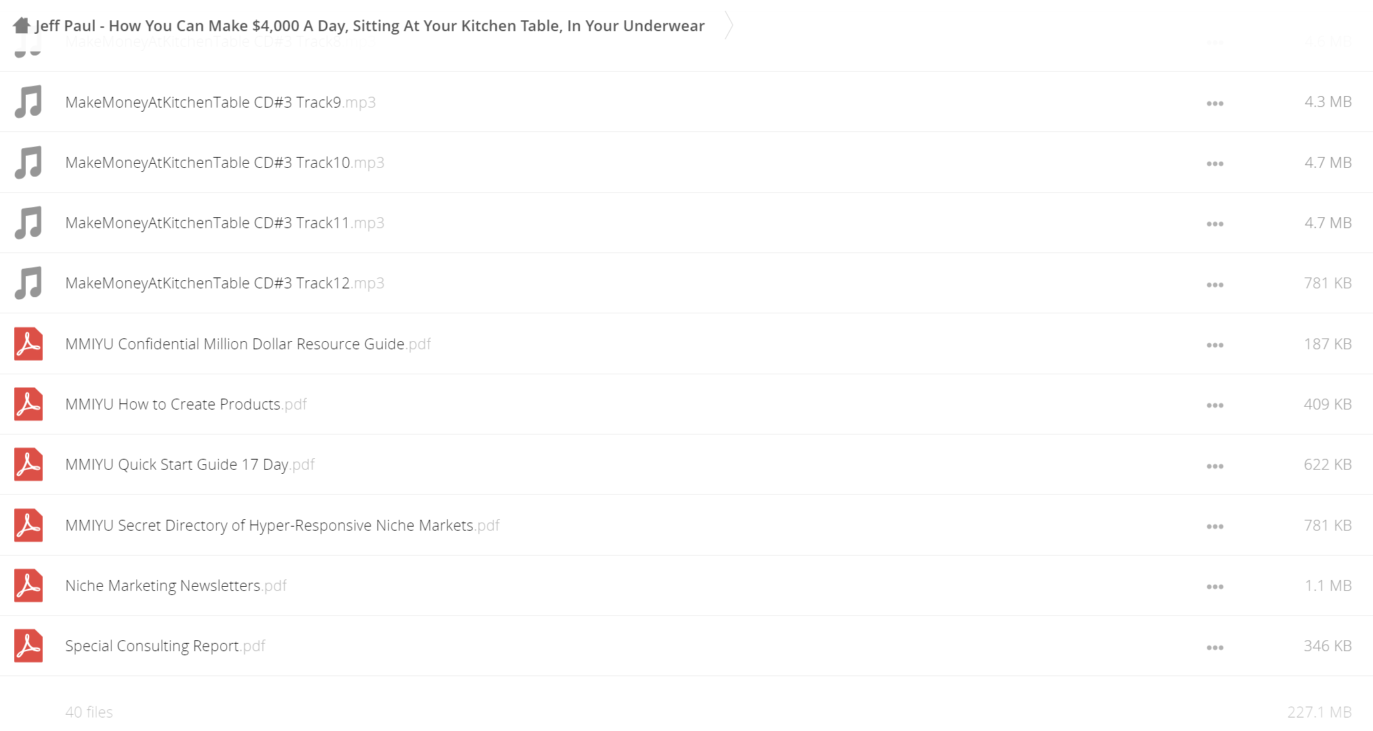Open more options for CD#3 Track11.mp3
This screenshot has width=1373, height=731.
(1214, 224)
